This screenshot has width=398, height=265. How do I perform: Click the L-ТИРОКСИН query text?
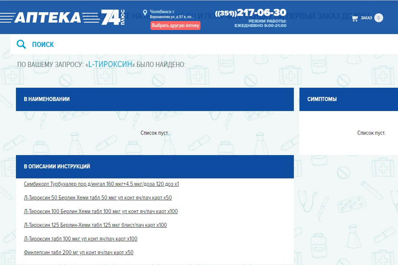110,64
